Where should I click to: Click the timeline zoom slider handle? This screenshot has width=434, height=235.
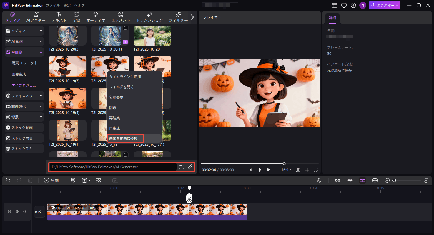pyautogui.click(x=394, y=180)
